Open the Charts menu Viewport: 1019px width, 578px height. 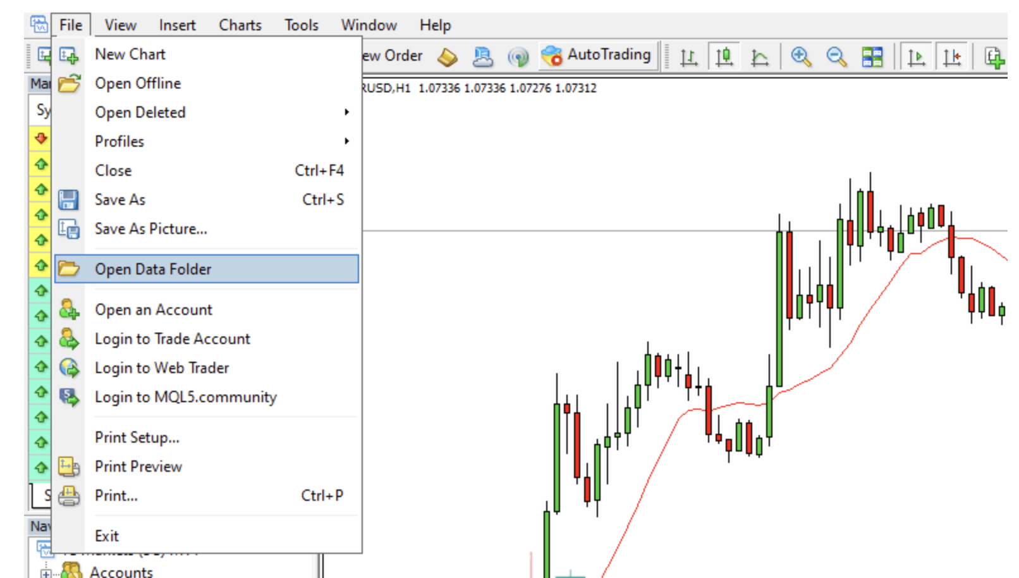(240, 25)
